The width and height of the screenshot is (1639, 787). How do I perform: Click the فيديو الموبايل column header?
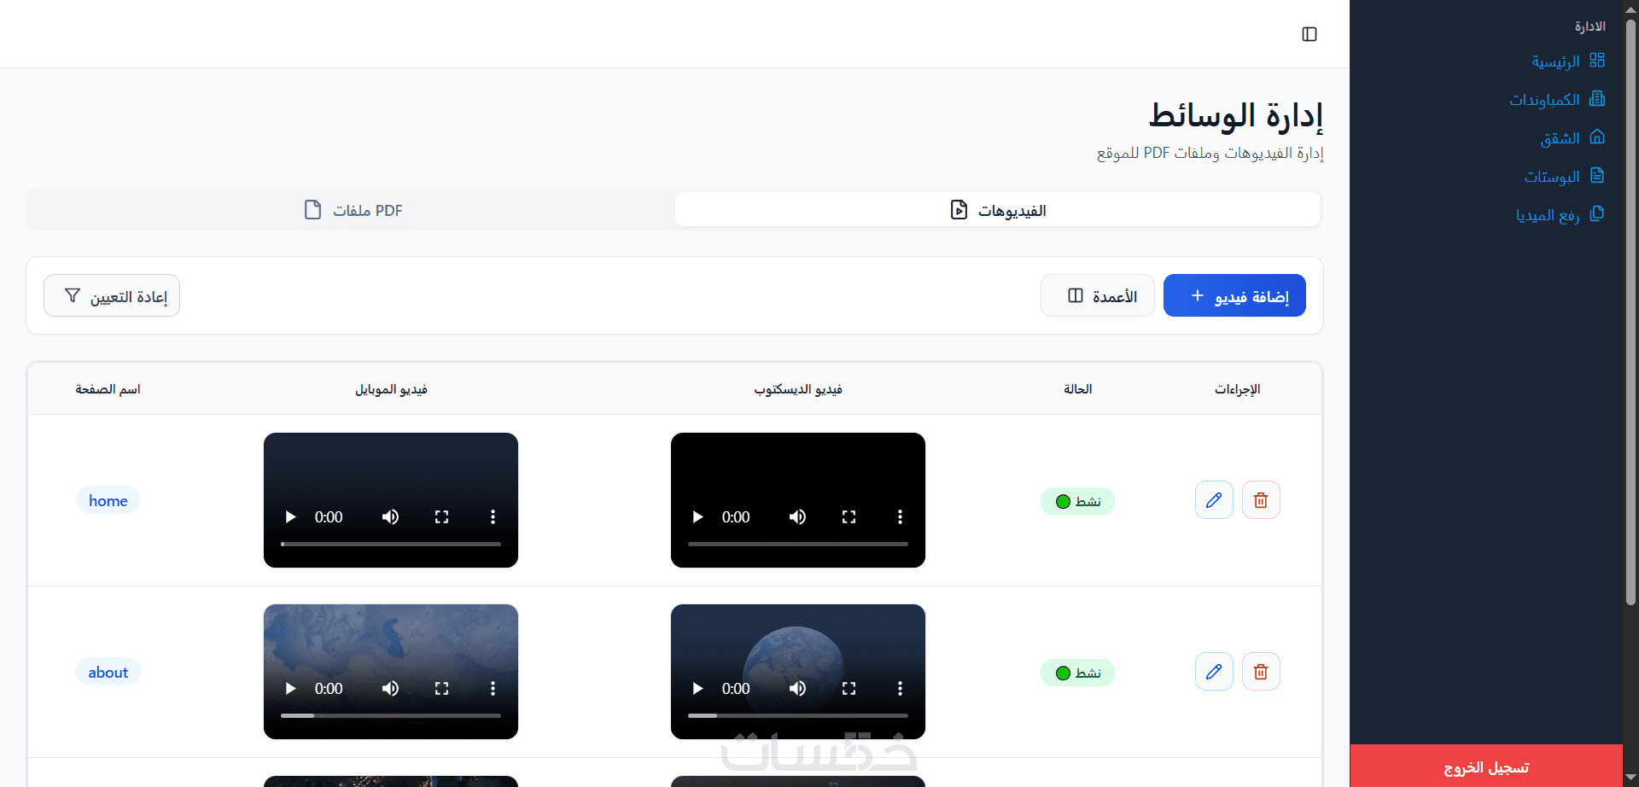click(391, 389)
